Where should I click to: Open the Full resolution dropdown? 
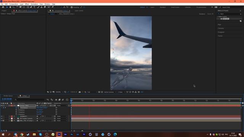pyautogui.click(x=92, y=92)
